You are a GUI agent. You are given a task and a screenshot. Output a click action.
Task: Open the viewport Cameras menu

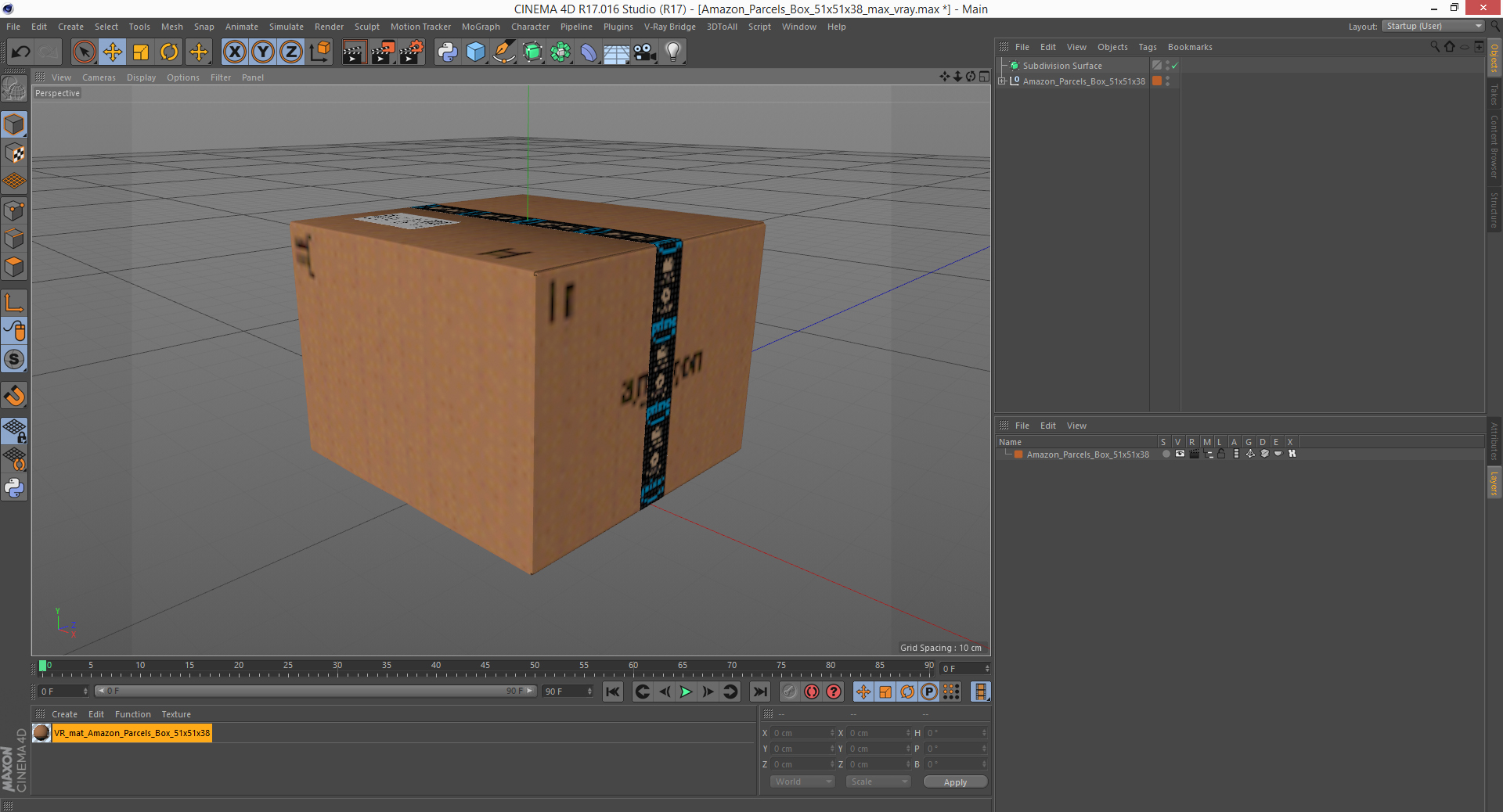(99, 77)
